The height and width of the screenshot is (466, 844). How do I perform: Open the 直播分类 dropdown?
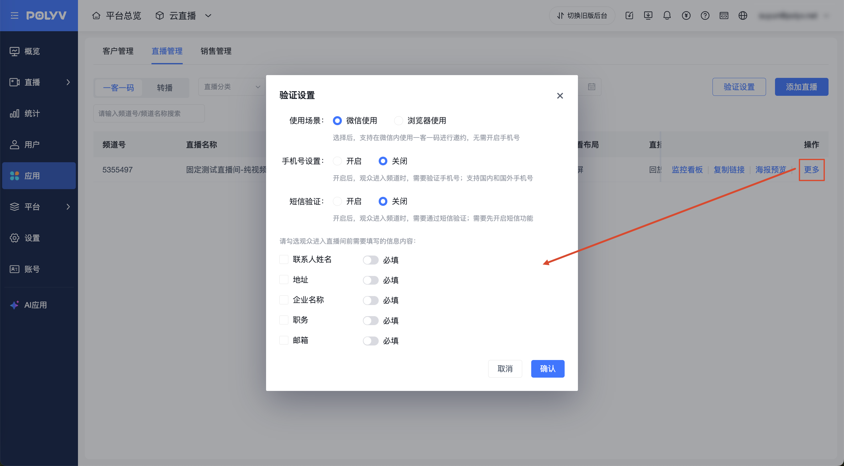231,87
